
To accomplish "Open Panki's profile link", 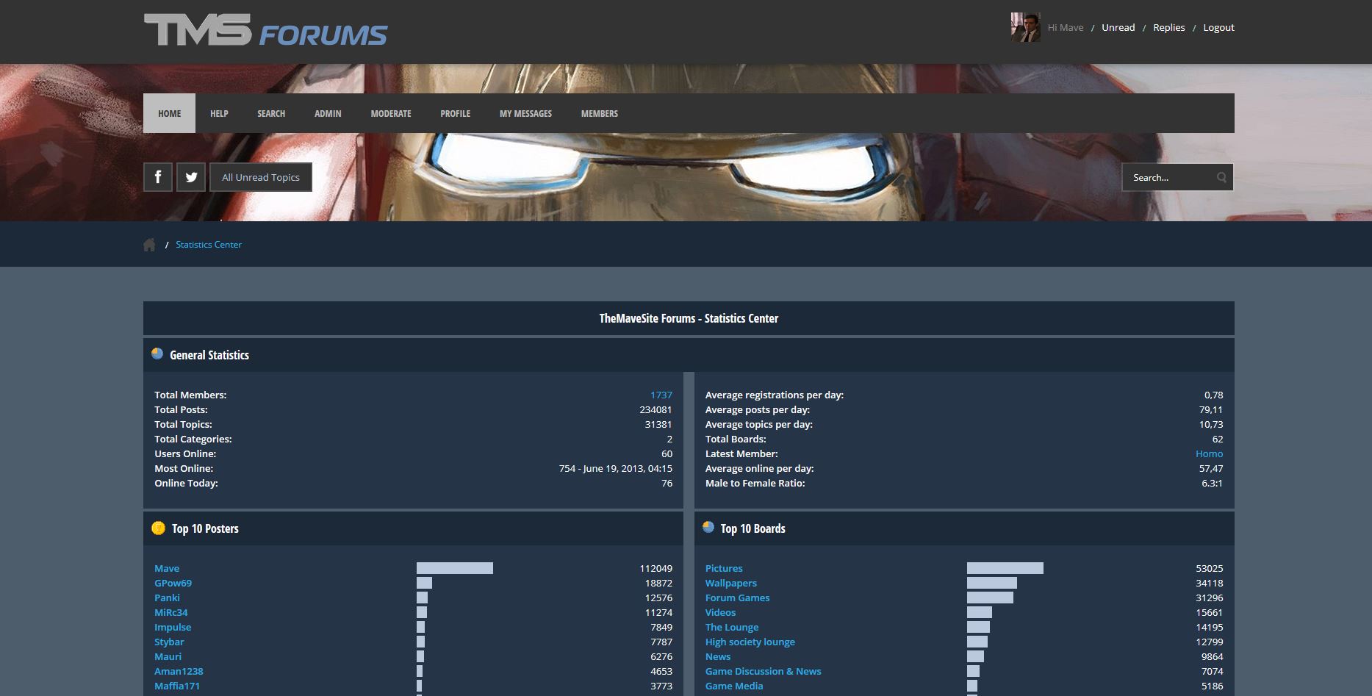I will (167, 598).
